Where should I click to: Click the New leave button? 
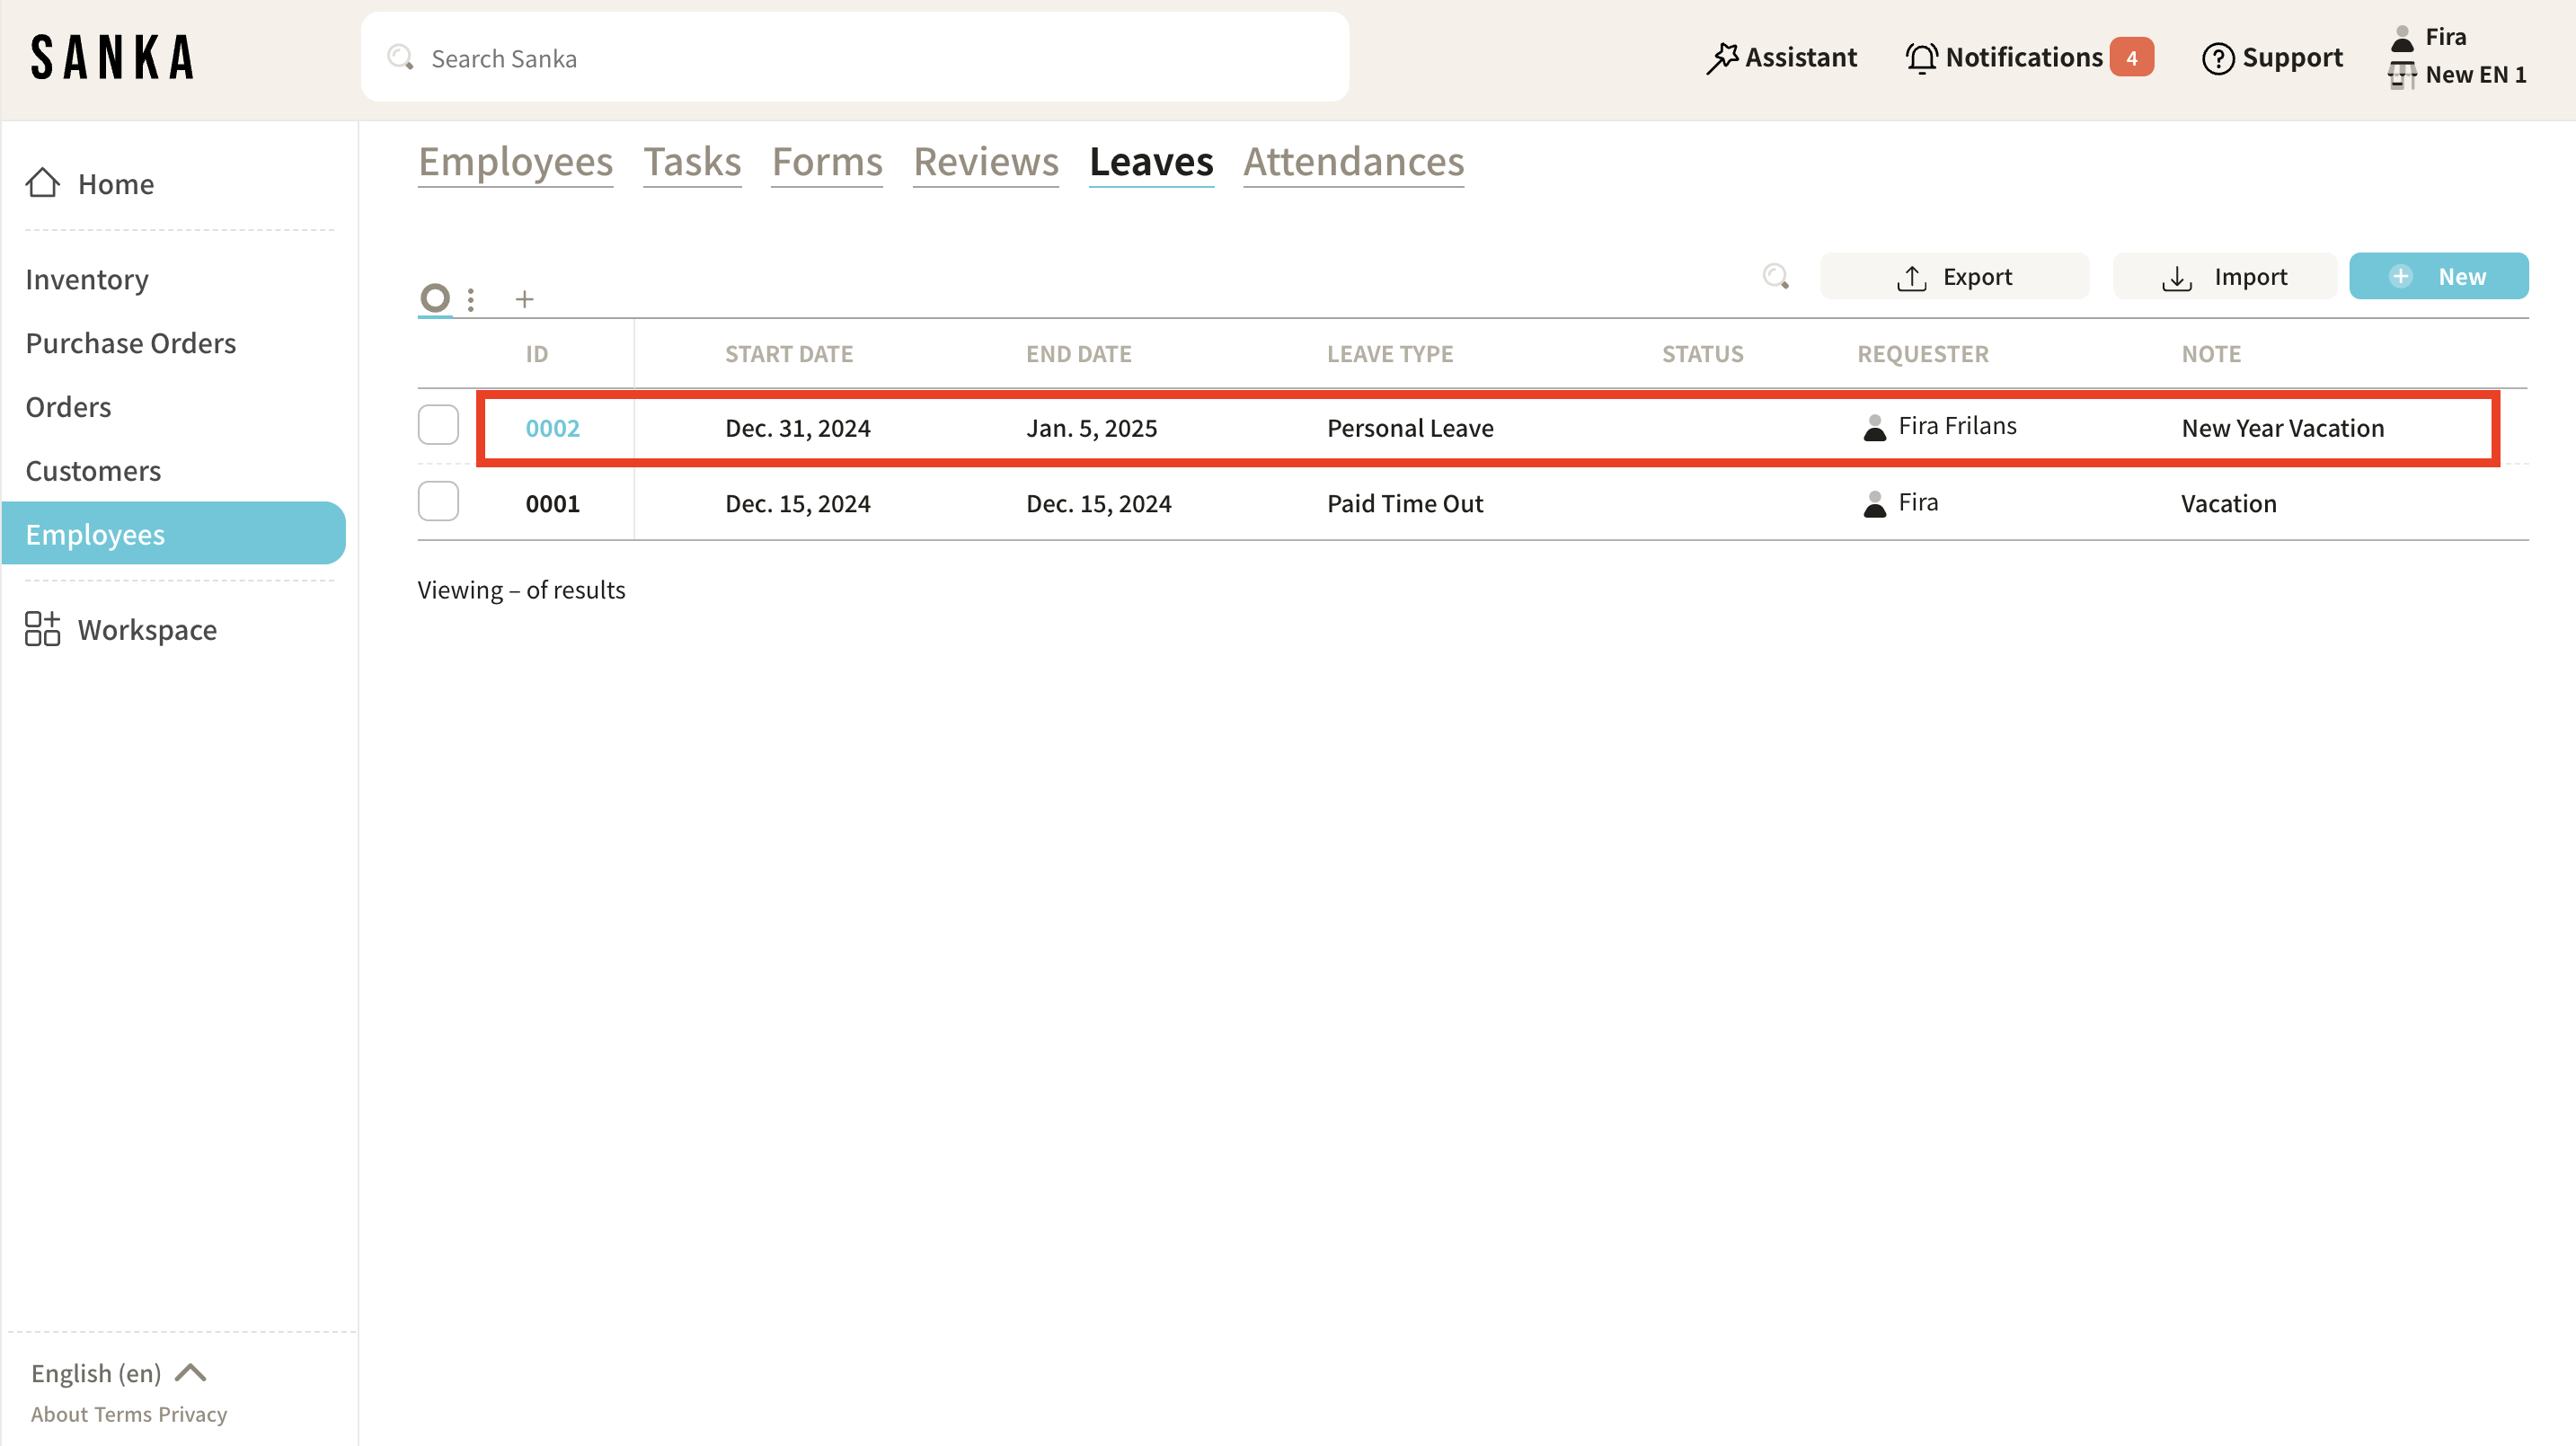[2438, 276]
